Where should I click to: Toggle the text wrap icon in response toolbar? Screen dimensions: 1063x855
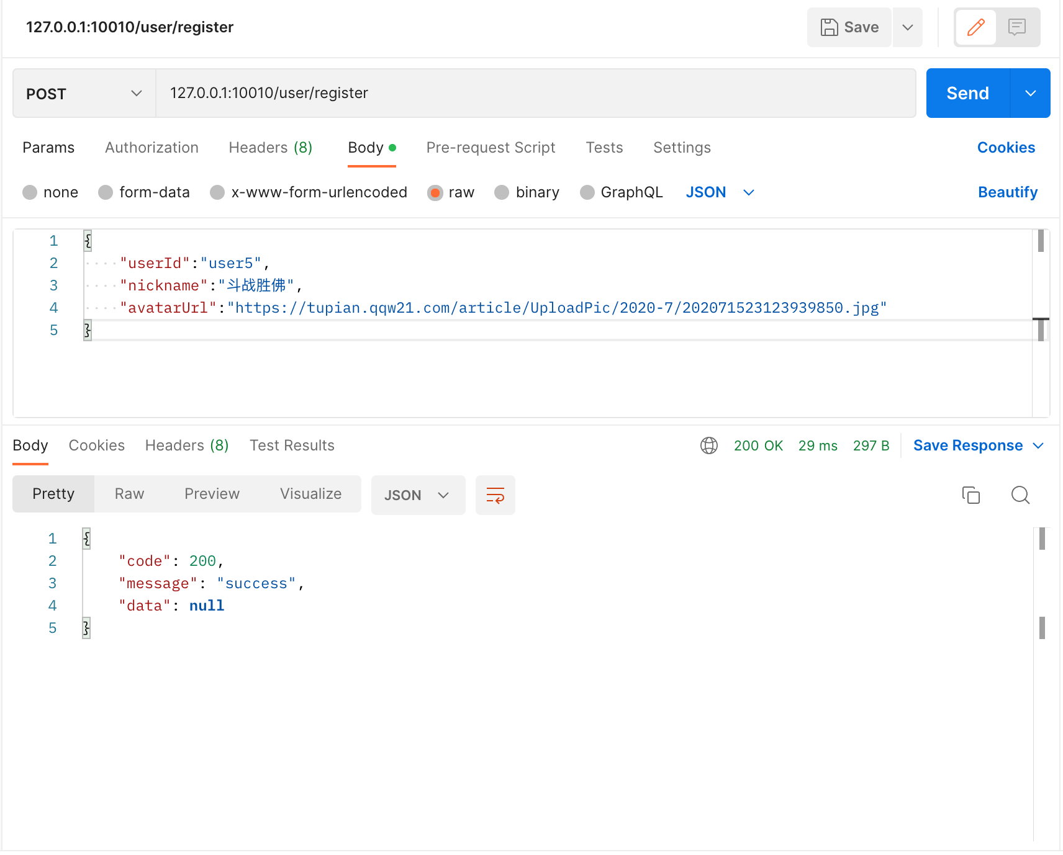[495, 495]
